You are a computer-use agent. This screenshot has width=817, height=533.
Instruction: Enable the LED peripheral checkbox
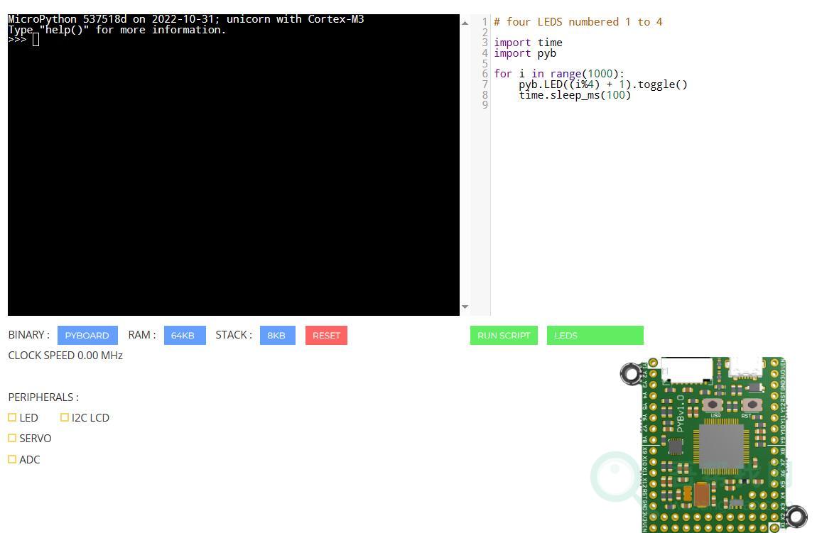click(12, 417)
